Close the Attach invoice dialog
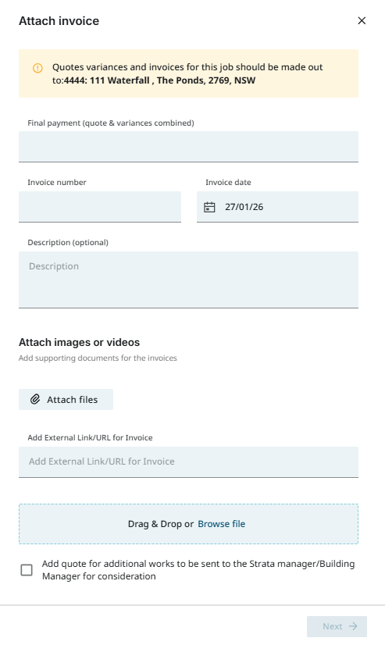Viewport: 385px width, 645px height. (362, 20)
